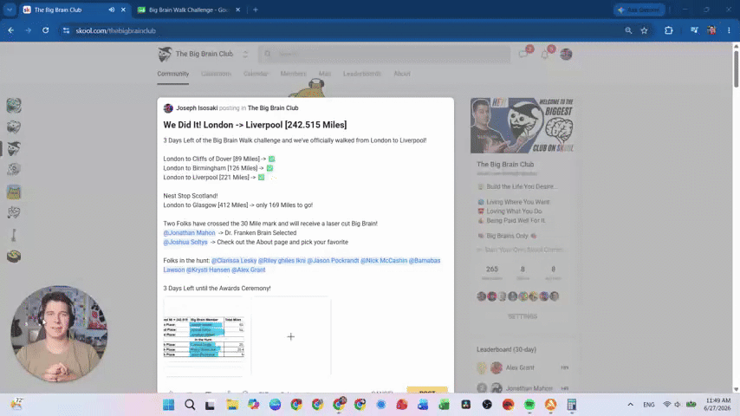Open user profile avatar in Skool header

(567, 55)
